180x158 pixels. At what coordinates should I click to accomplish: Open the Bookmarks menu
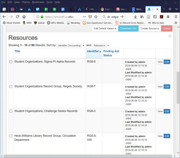38,2
